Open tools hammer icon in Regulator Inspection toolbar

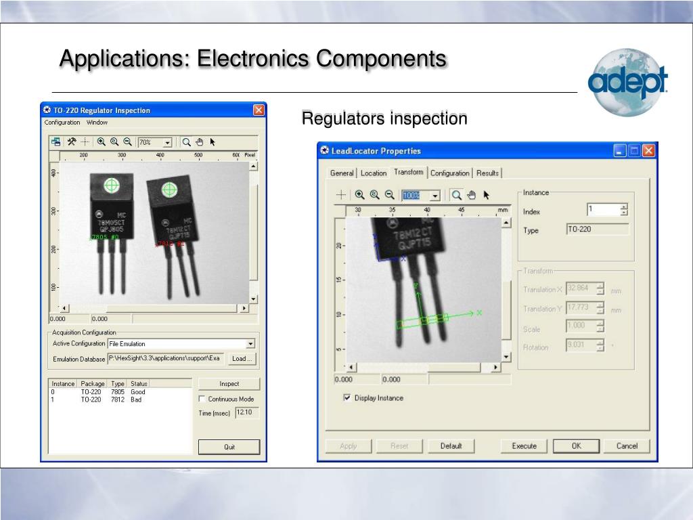click(x=71, y=142)
